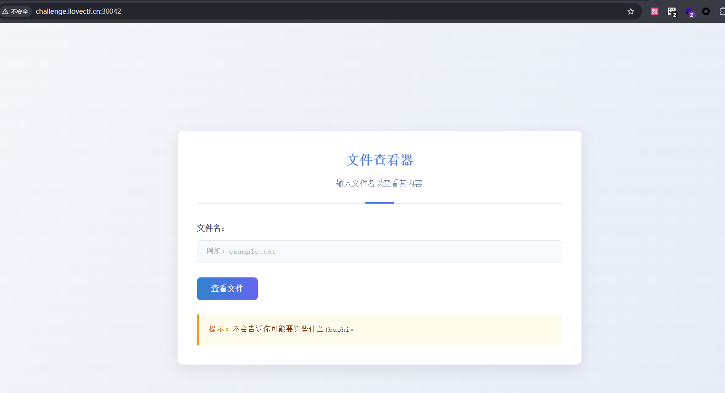Click the (bushi text in the hint
725x393 pixels.
338,330
